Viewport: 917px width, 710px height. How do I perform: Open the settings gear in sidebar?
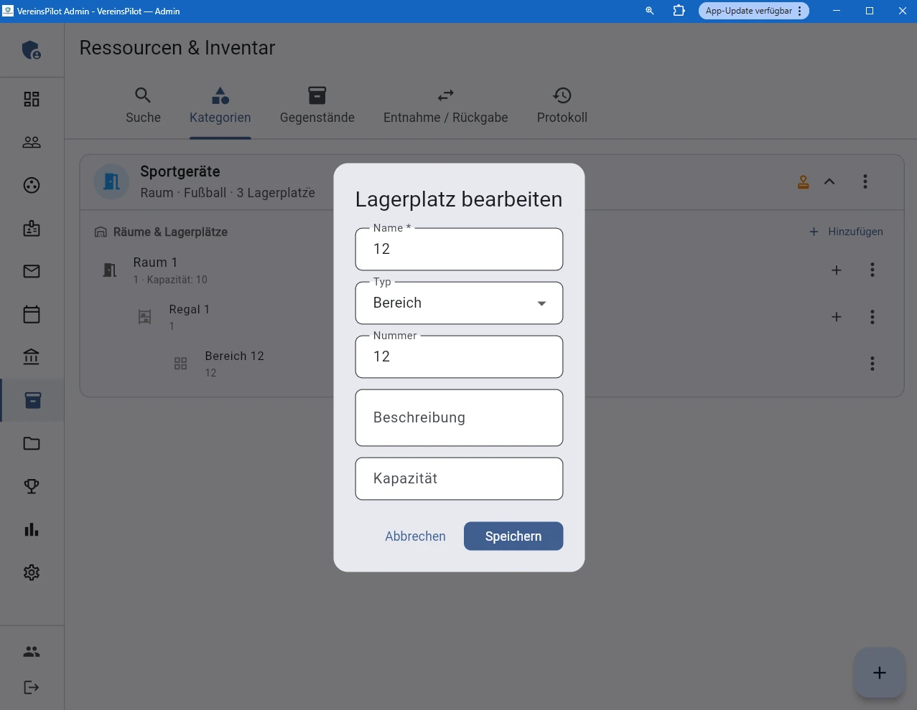tap(32, 572)
